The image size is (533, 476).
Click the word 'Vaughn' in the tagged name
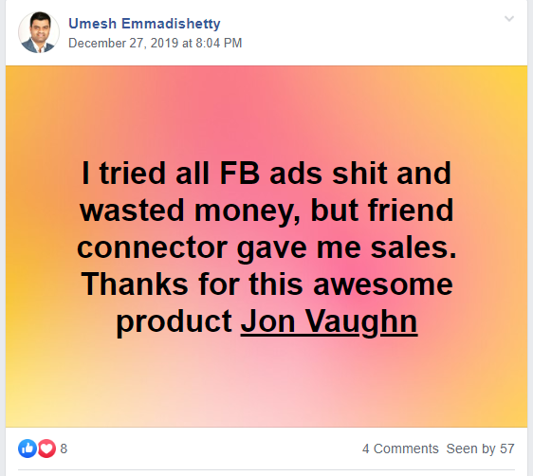click(x=361, y=322)
